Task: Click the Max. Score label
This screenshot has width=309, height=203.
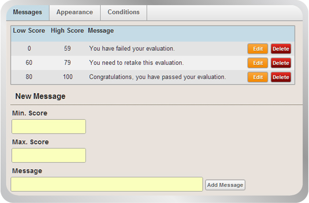Action: [x=30, y=142]
